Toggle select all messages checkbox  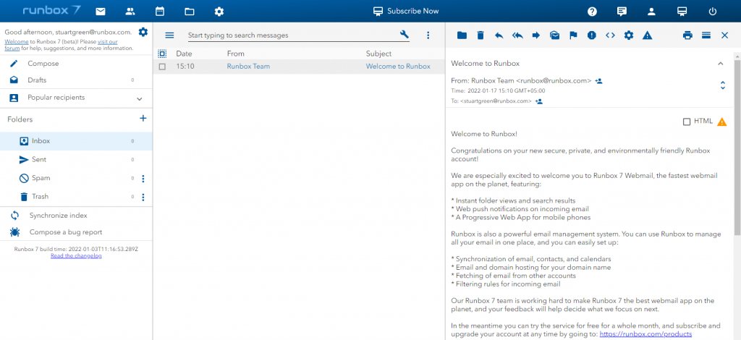click(x=162, y=54)
